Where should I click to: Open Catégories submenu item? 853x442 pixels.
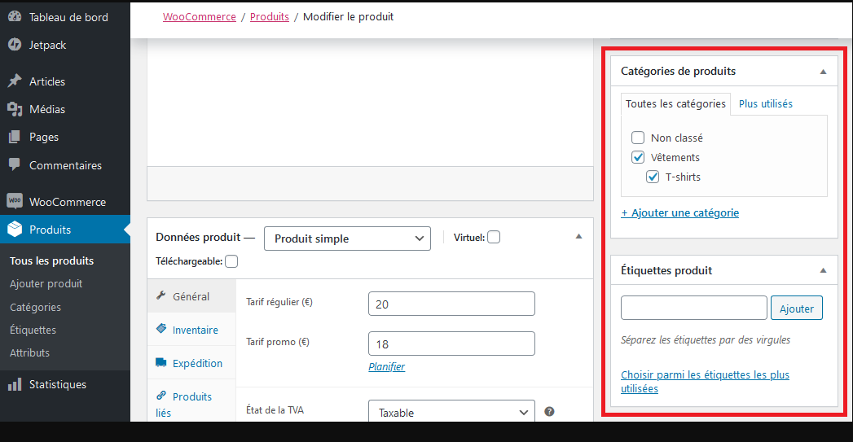pyautogui.click(x=35, y=307)
